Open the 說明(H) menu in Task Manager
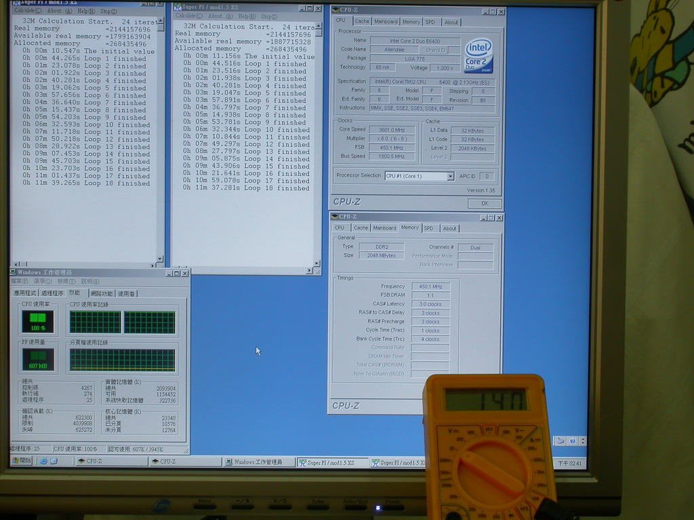 [90, 281]
